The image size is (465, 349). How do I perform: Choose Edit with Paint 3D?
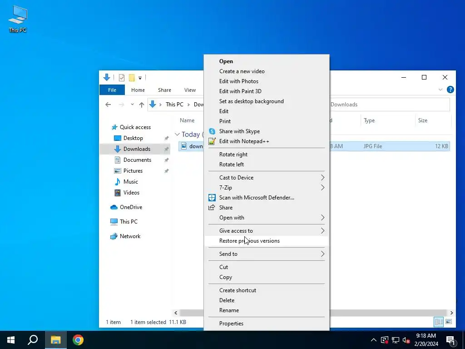tap(267, 91)
